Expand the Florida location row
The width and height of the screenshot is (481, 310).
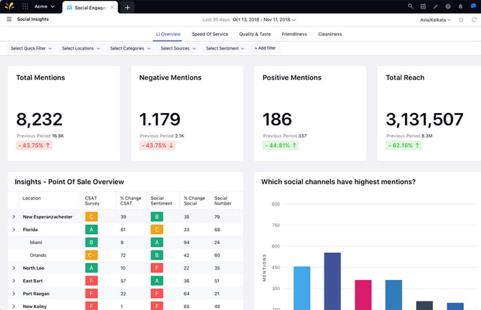coord(13,229)
